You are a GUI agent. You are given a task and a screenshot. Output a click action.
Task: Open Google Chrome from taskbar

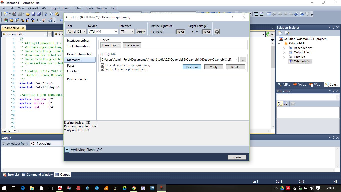click(134, 188)
